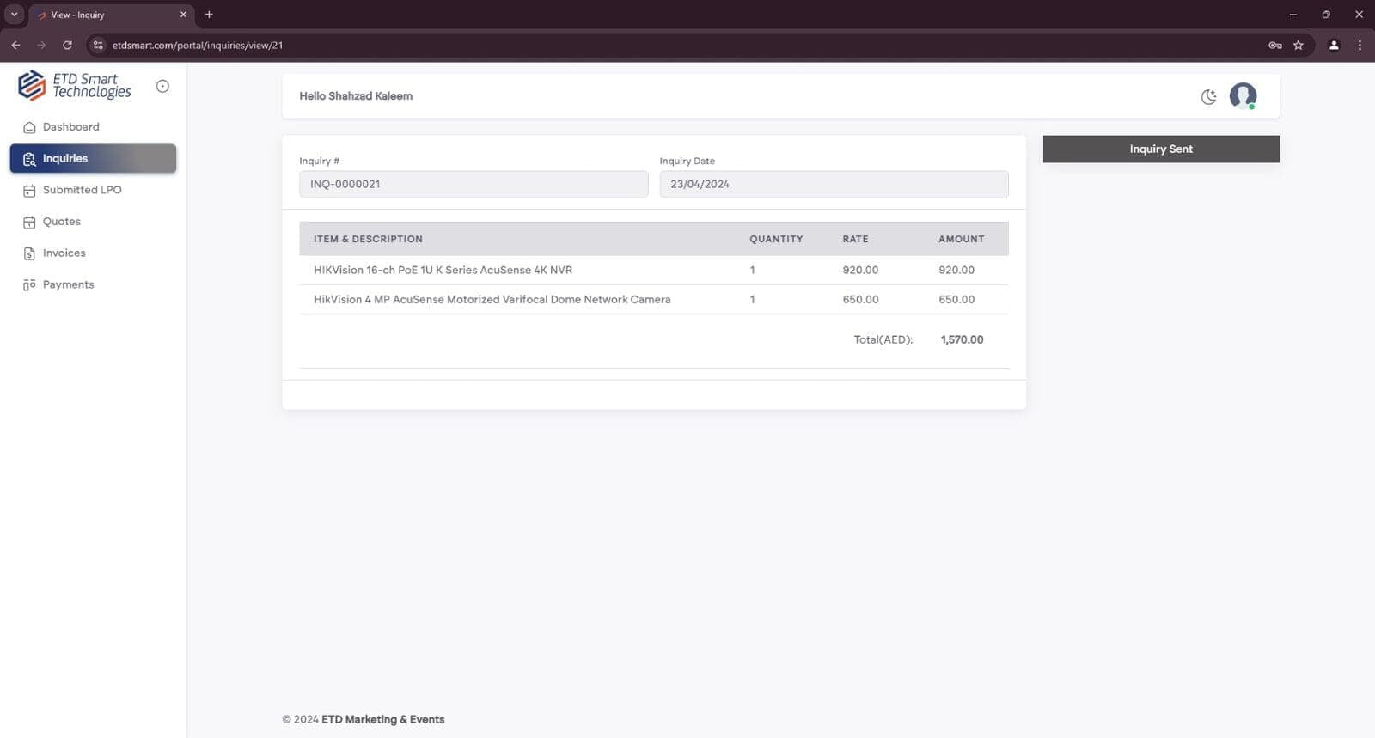The height and width of the screenshot is (738, 1375).
Task: Open Chrome profile icon
Action: point(1334,46)
